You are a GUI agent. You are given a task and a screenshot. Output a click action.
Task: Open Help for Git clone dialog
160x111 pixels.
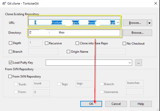pyautogui.click(x=141, y=104)
